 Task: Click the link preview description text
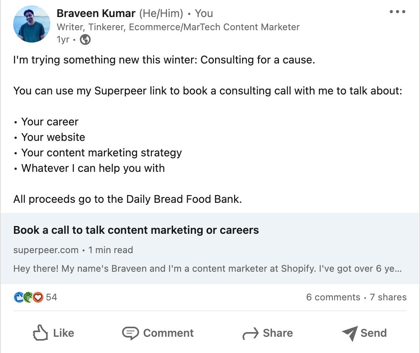click(x=207, y=269)
